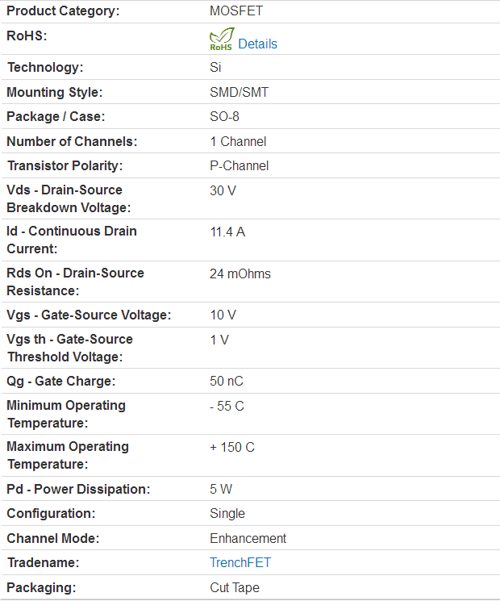The image size is (500, 601).
Task: Click the Enhancement channel mode value
Action: (x=248, y=538)
